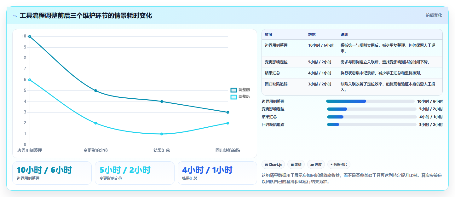The height and width of the screenshot is (197, 455).
Task: Click the 结果汇总 progress bar
Action: click(372, 117)
